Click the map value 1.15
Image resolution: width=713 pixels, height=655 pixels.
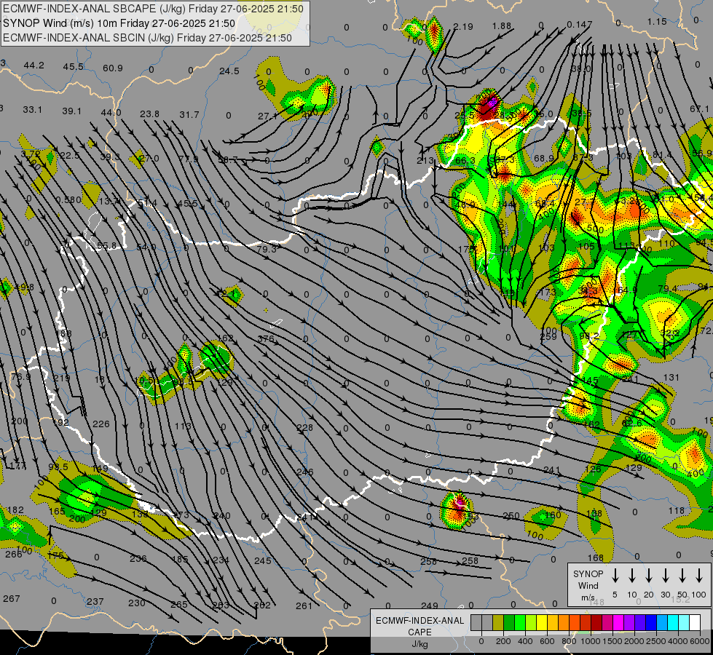(x=657, y=22)
